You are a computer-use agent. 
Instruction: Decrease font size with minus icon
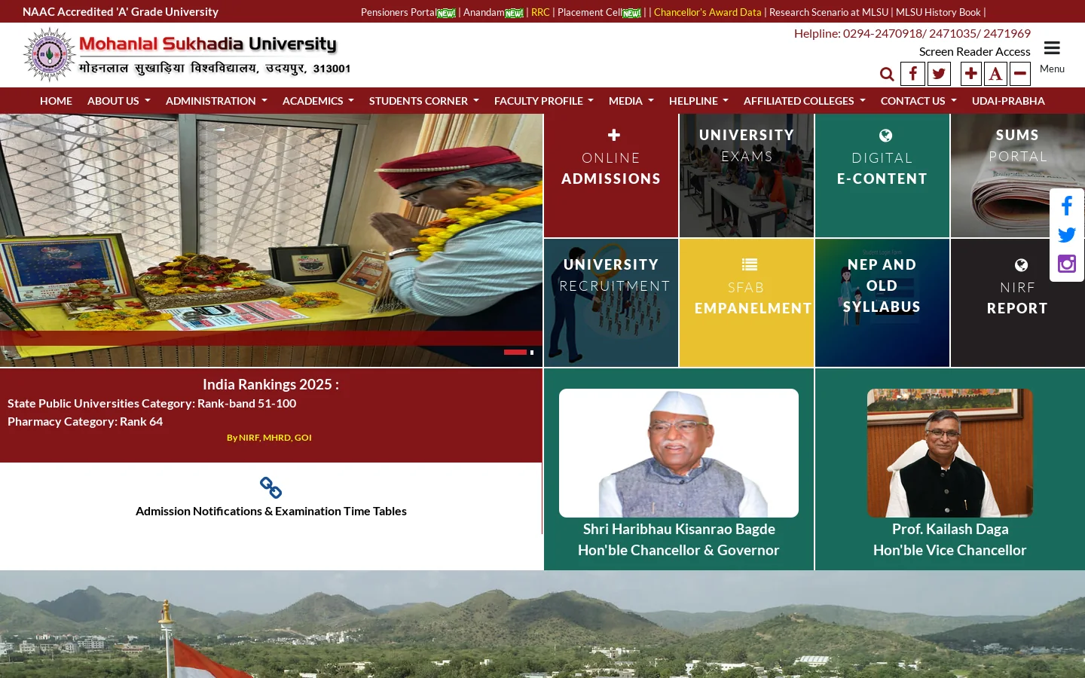1020,74
